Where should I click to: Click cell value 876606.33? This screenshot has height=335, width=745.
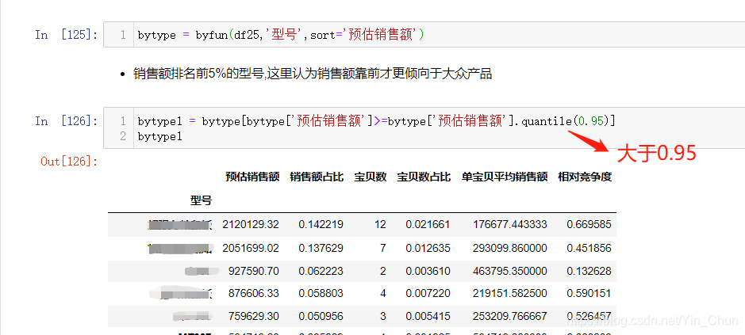(254, 294)
